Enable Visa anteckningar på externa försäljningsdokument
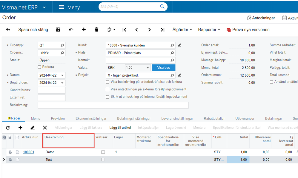This screenshot has width=298, height=178. [x=107, y=89]
